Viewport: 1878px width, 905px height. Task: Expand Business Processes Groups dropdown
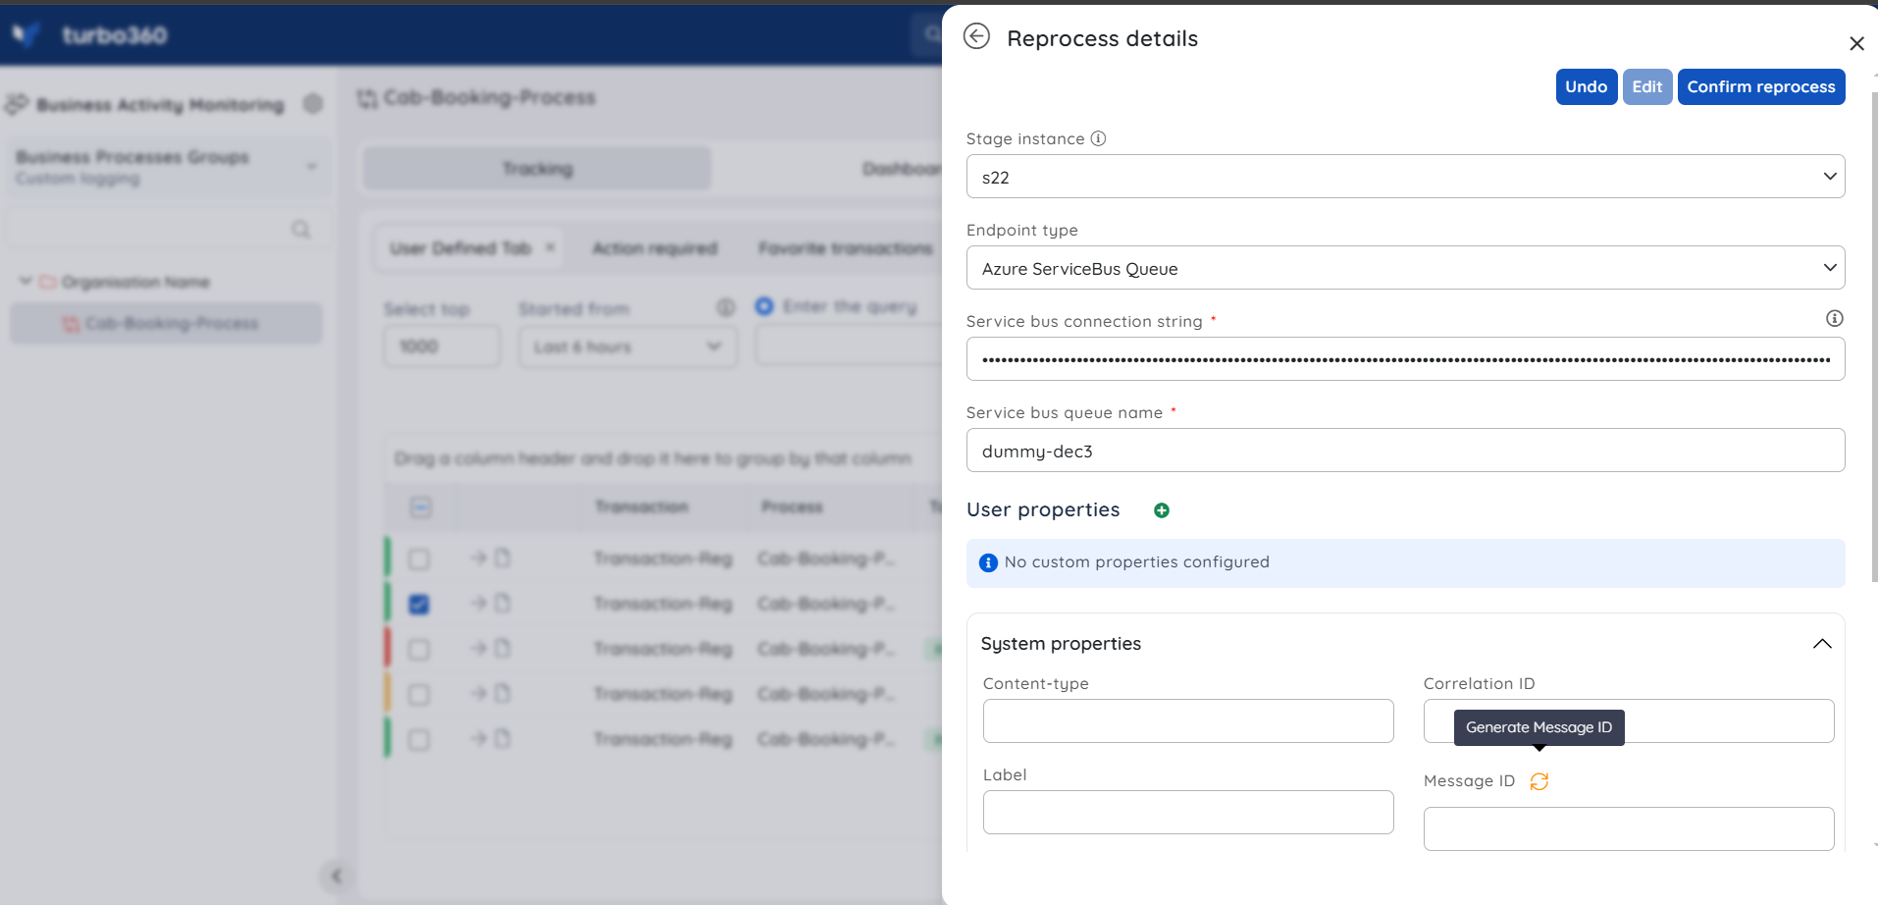(x=168, y=166)
